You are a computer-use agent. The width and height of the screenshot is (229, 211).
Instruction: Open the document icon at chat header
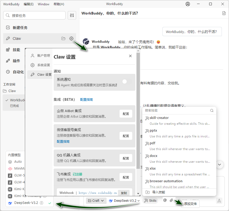(224, 13)
